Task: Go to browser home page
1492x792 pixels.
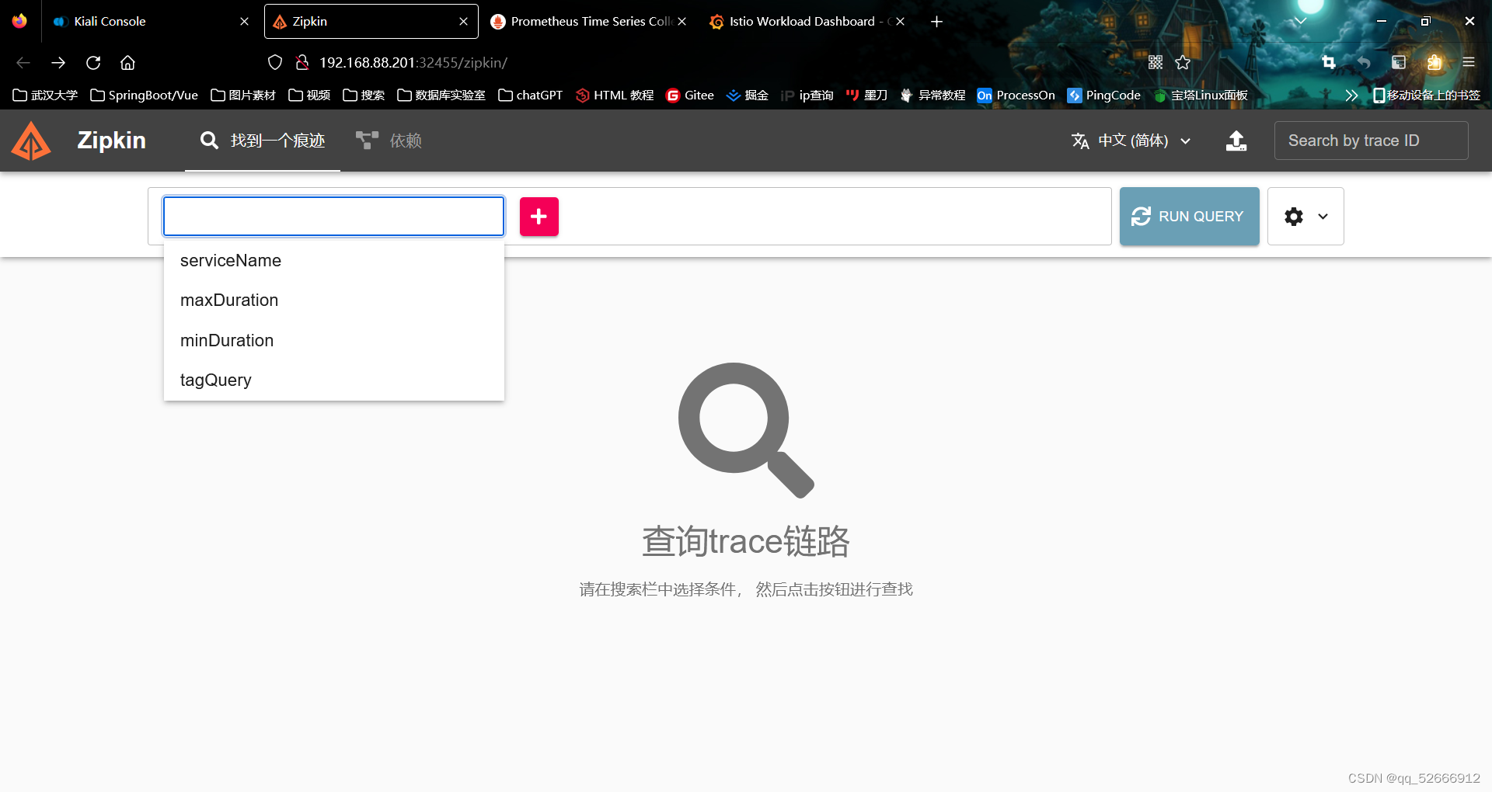Action: [x=127, y=63]
